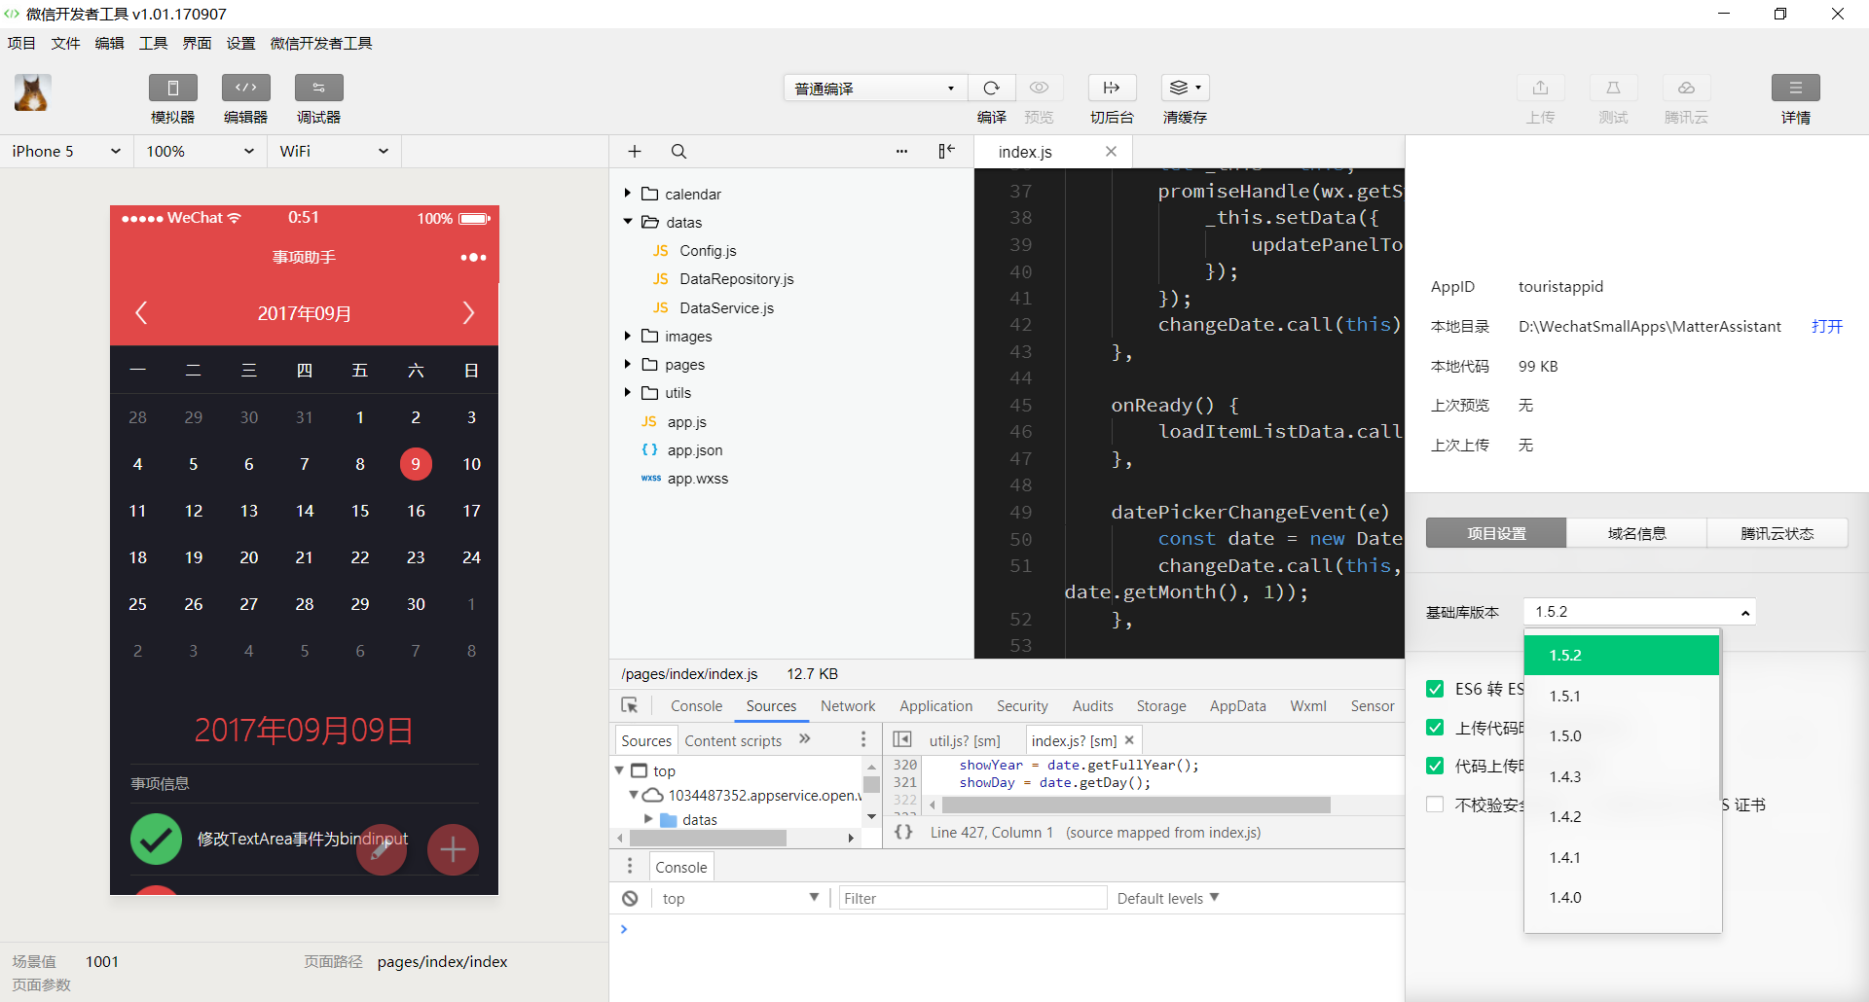The height and width of the screenshot is (1002, 1869).
Task: Toggle the simulator panel button
Action: click(x=172, y=88)
